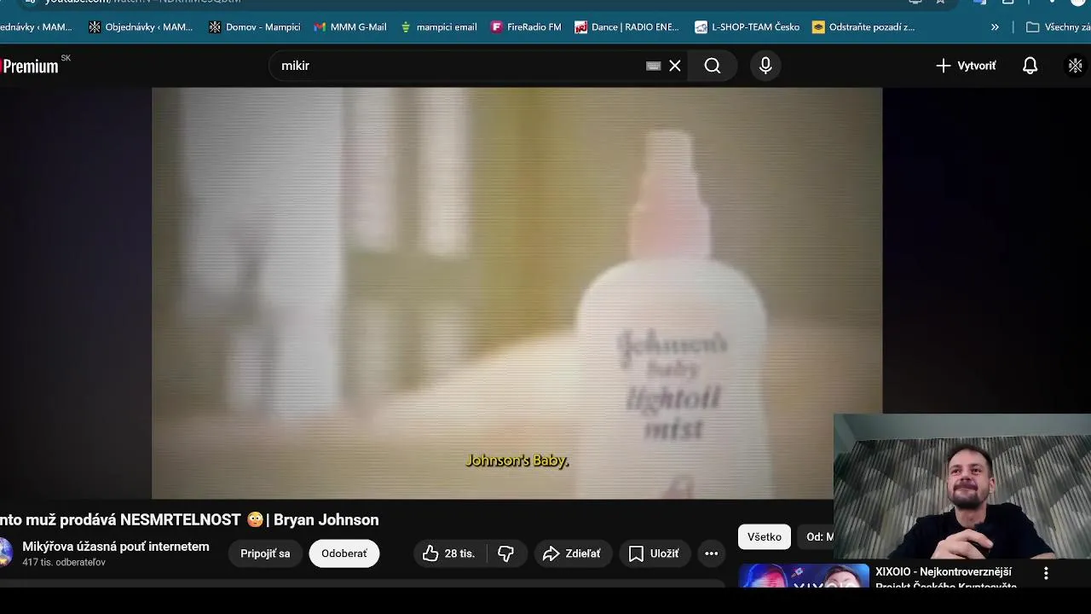The image size is (1091, 614).
Task: Click the channel avatar beside channel name
Action: coord(5,553)
